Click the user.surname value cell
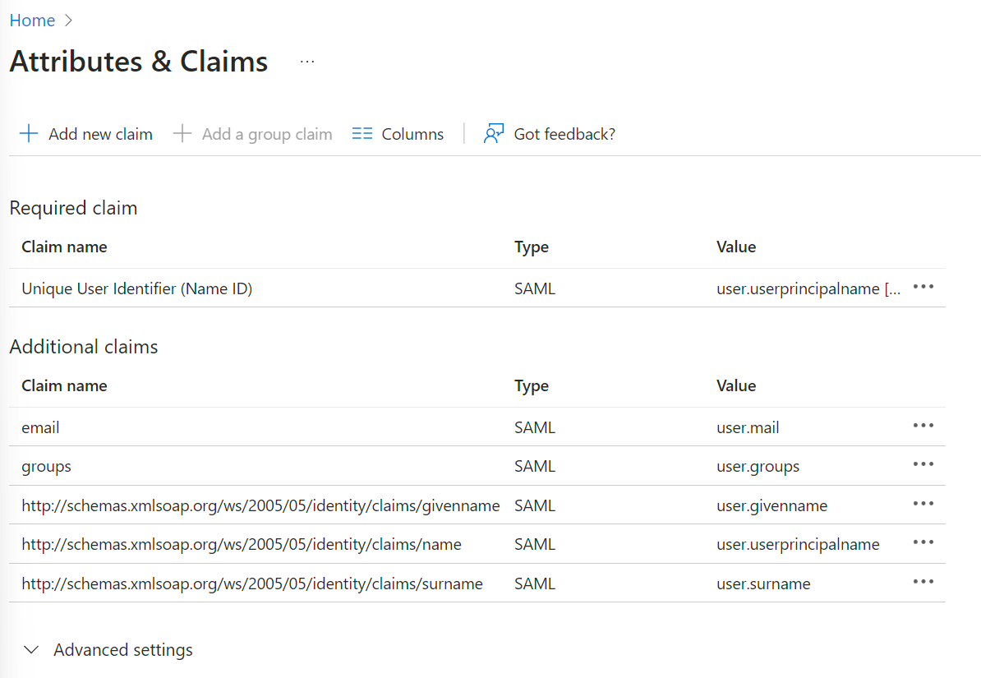This screenshot has width=981, height=678. pyautogui.click(x=763, y=583)
